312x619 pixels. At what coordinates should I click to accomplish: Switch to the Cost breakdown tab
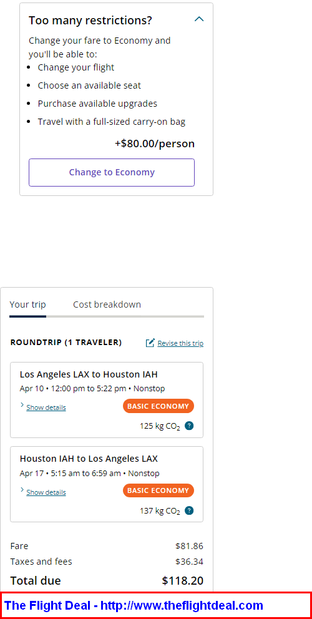107,305
